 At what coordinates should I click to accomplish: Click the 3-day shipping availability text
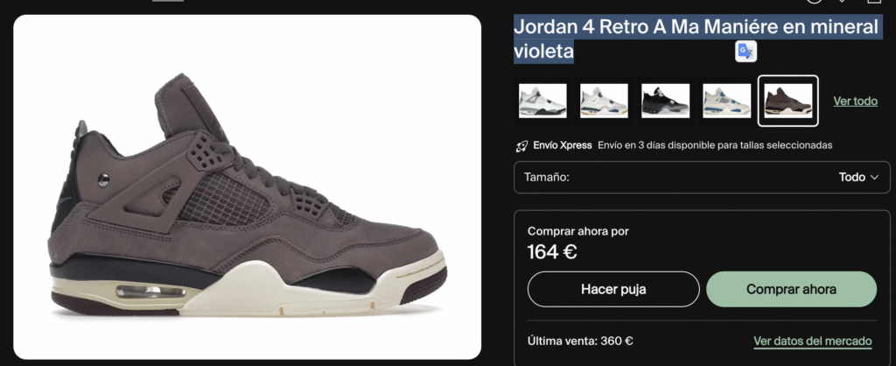pyautogui.click(x=715, y=145)
